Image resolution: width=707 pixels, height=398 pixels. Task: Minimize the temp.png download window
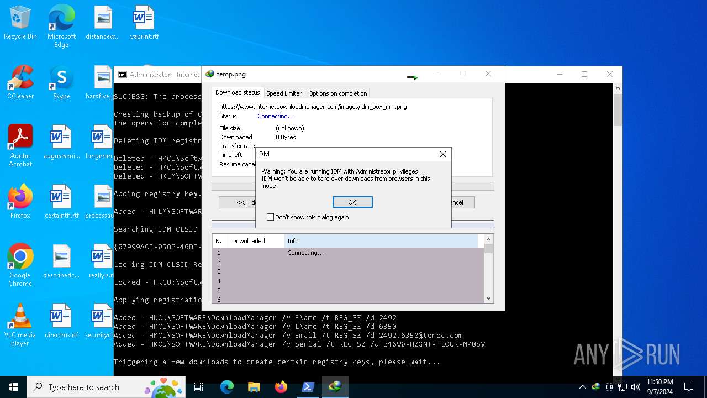pyautogui.click(x=437, y=74)
